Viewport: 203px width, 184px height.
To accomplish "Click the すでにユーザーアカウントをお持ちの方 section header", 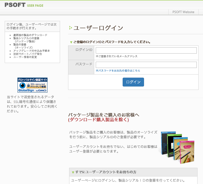I will [x=133, y=172].
